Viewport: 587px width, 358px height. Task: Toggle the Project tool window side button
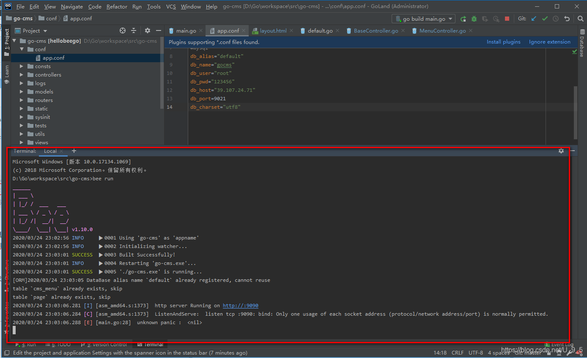point(6,42)
